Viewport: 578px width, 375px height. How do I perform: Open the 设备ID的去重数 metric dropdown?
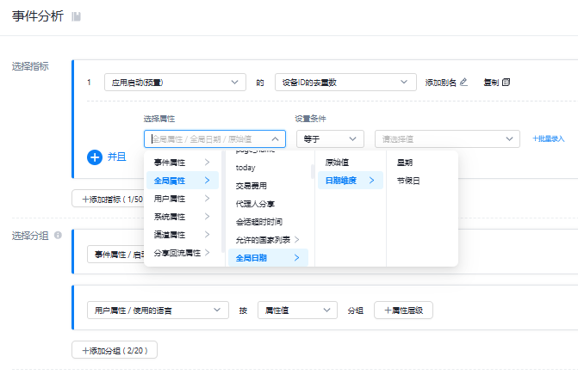tap(345, 82)
